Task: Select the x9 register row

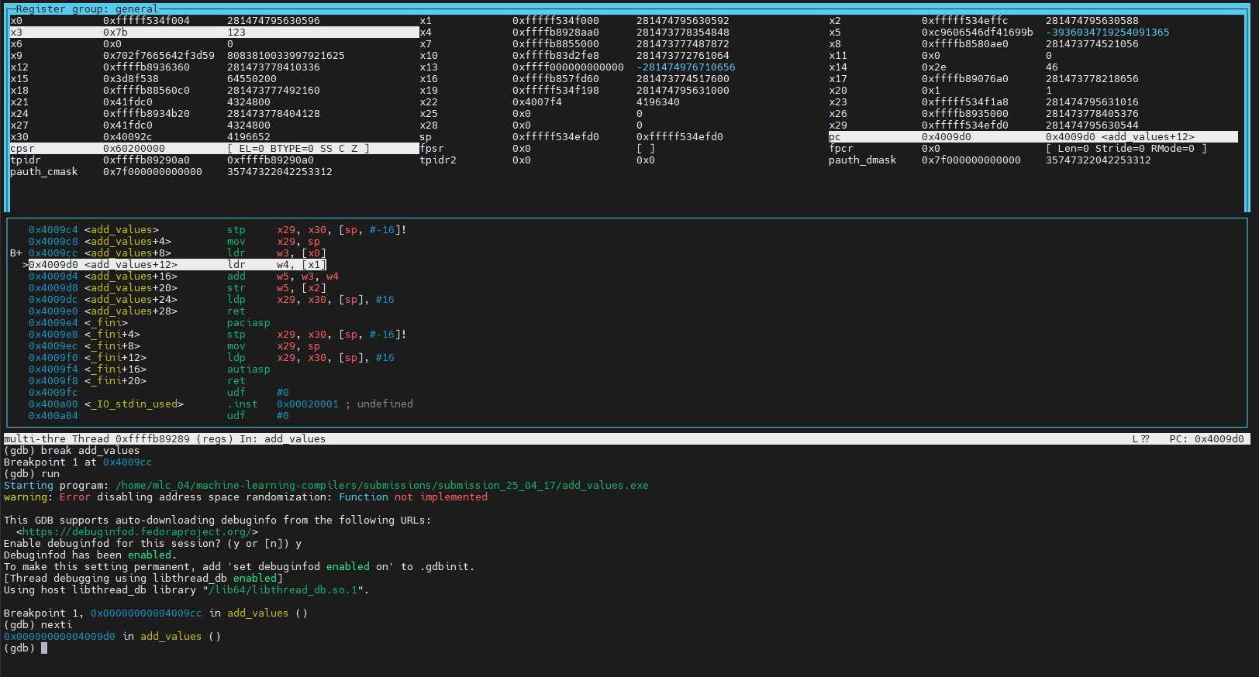Action: coord(178,56)
